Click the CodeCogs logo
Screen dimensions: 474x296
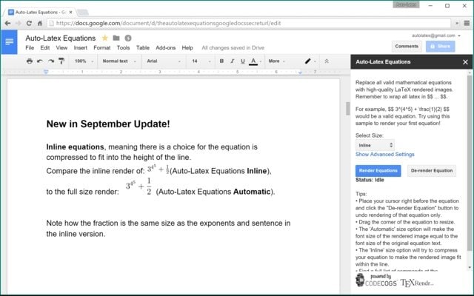376,280
